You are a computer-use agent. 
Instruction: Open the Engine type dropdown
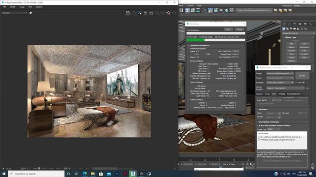tap(274, 129)
